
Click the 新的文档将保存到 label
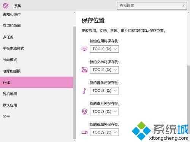tap(104, 62)
